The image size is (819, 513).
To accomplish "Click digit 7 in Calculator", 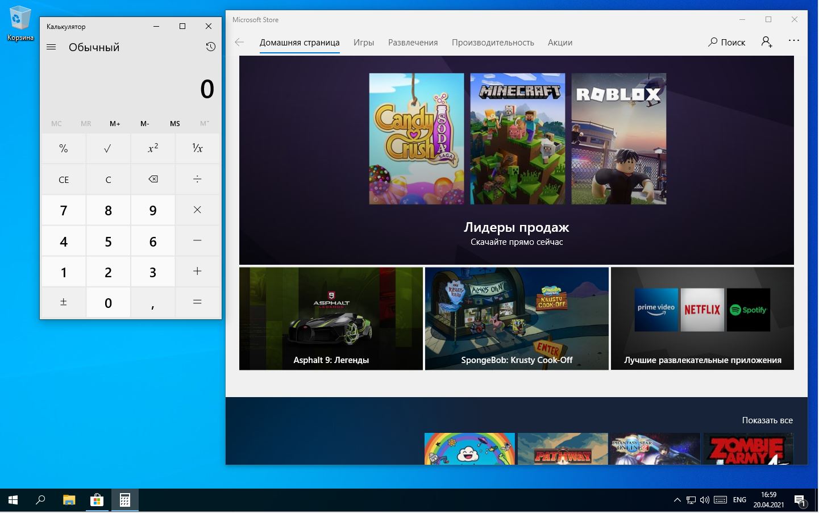I will point(64,210).
